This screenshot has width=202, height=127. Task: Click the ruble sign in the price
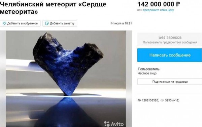pos(178,4)
